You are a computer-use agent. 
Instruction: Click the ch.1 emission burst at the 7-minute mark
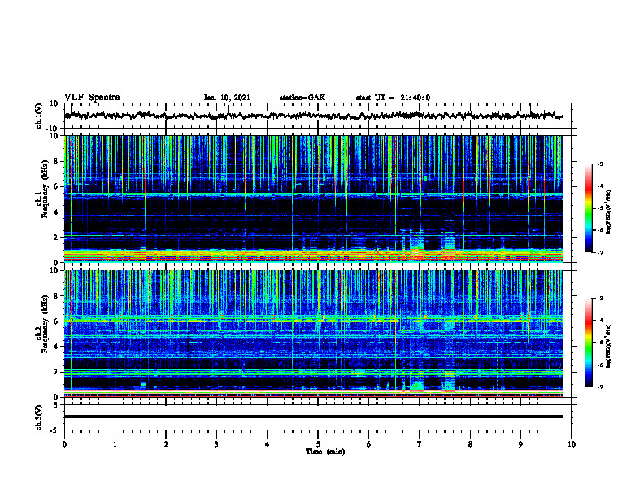[417, 245]
